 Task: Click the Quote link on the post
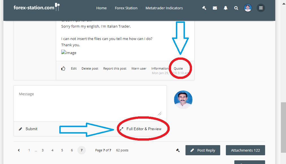coord(178,68)
